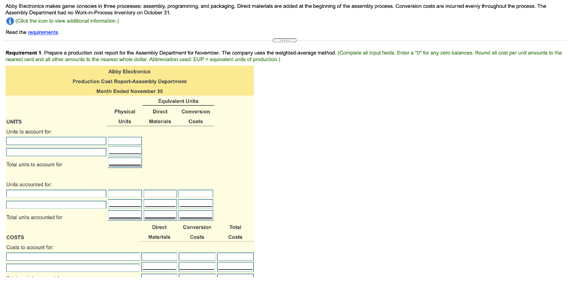This screenshot has width=570, height=282.
Task: Click Total units to account for Physical Units field
Action: [125, 163]
